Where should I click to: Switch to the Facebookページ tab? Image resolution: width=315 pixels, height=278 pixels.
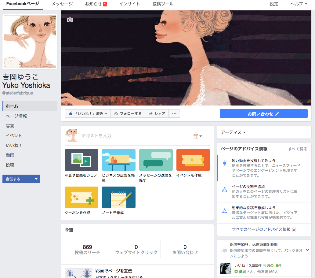(x=23, y=4)
